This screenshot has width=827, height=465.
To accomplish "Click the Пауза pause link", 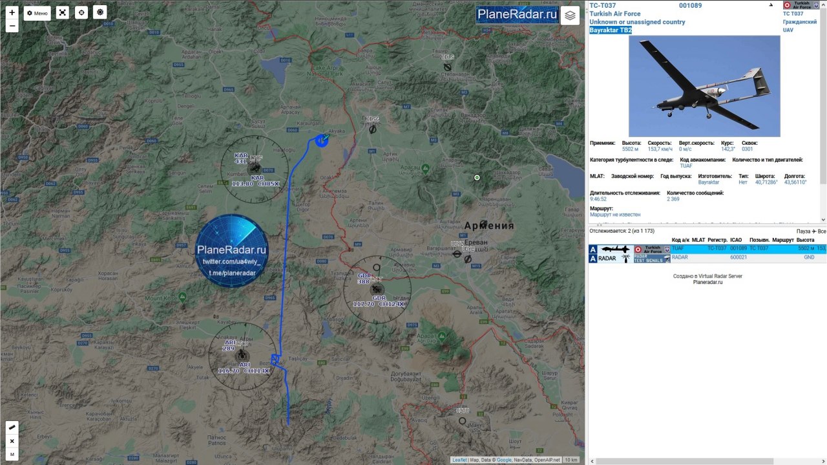I will tap(803, 231).
